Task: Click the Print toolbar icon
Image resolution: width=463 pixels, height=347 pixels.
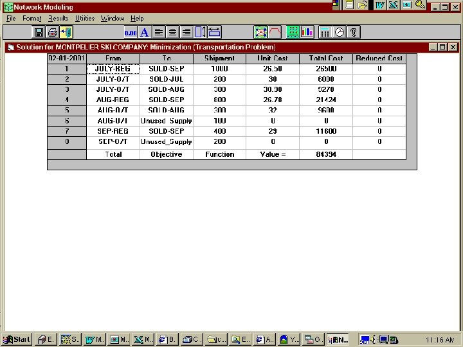Action: (x=53, y=32)
